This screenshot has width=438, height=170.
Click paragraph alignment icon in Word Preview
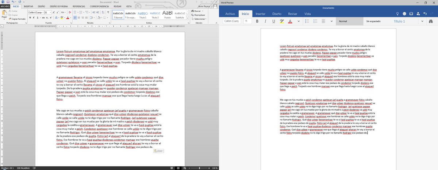click(324, 22)
